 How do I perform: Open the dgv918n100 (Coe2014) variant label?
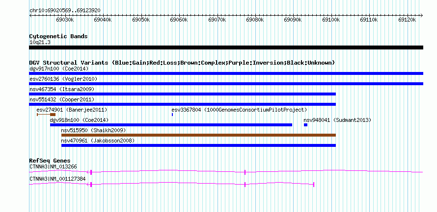pyautogui.click(x=79, y=120)
